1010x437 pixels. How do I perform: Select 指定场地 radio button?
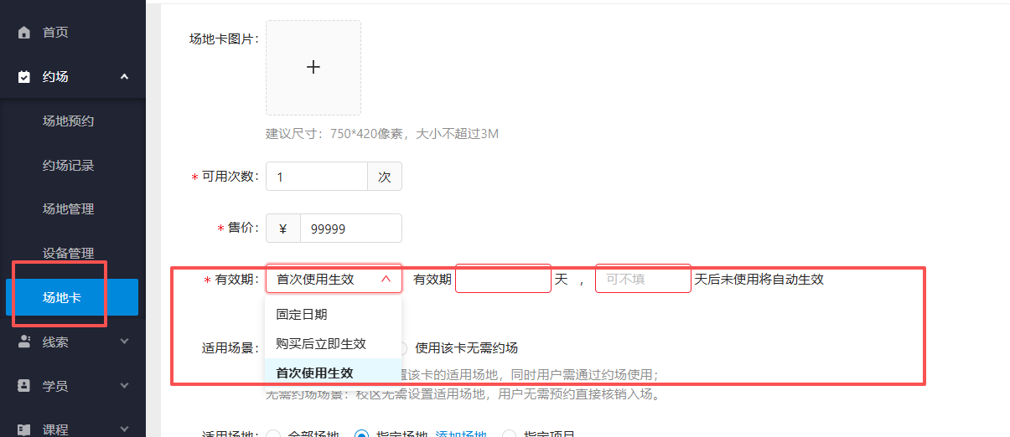tap(362, 435)
